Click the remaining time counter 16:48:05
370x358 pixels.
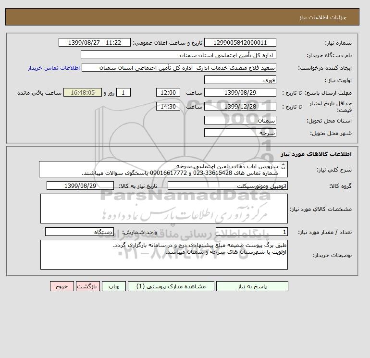(83, 93)
